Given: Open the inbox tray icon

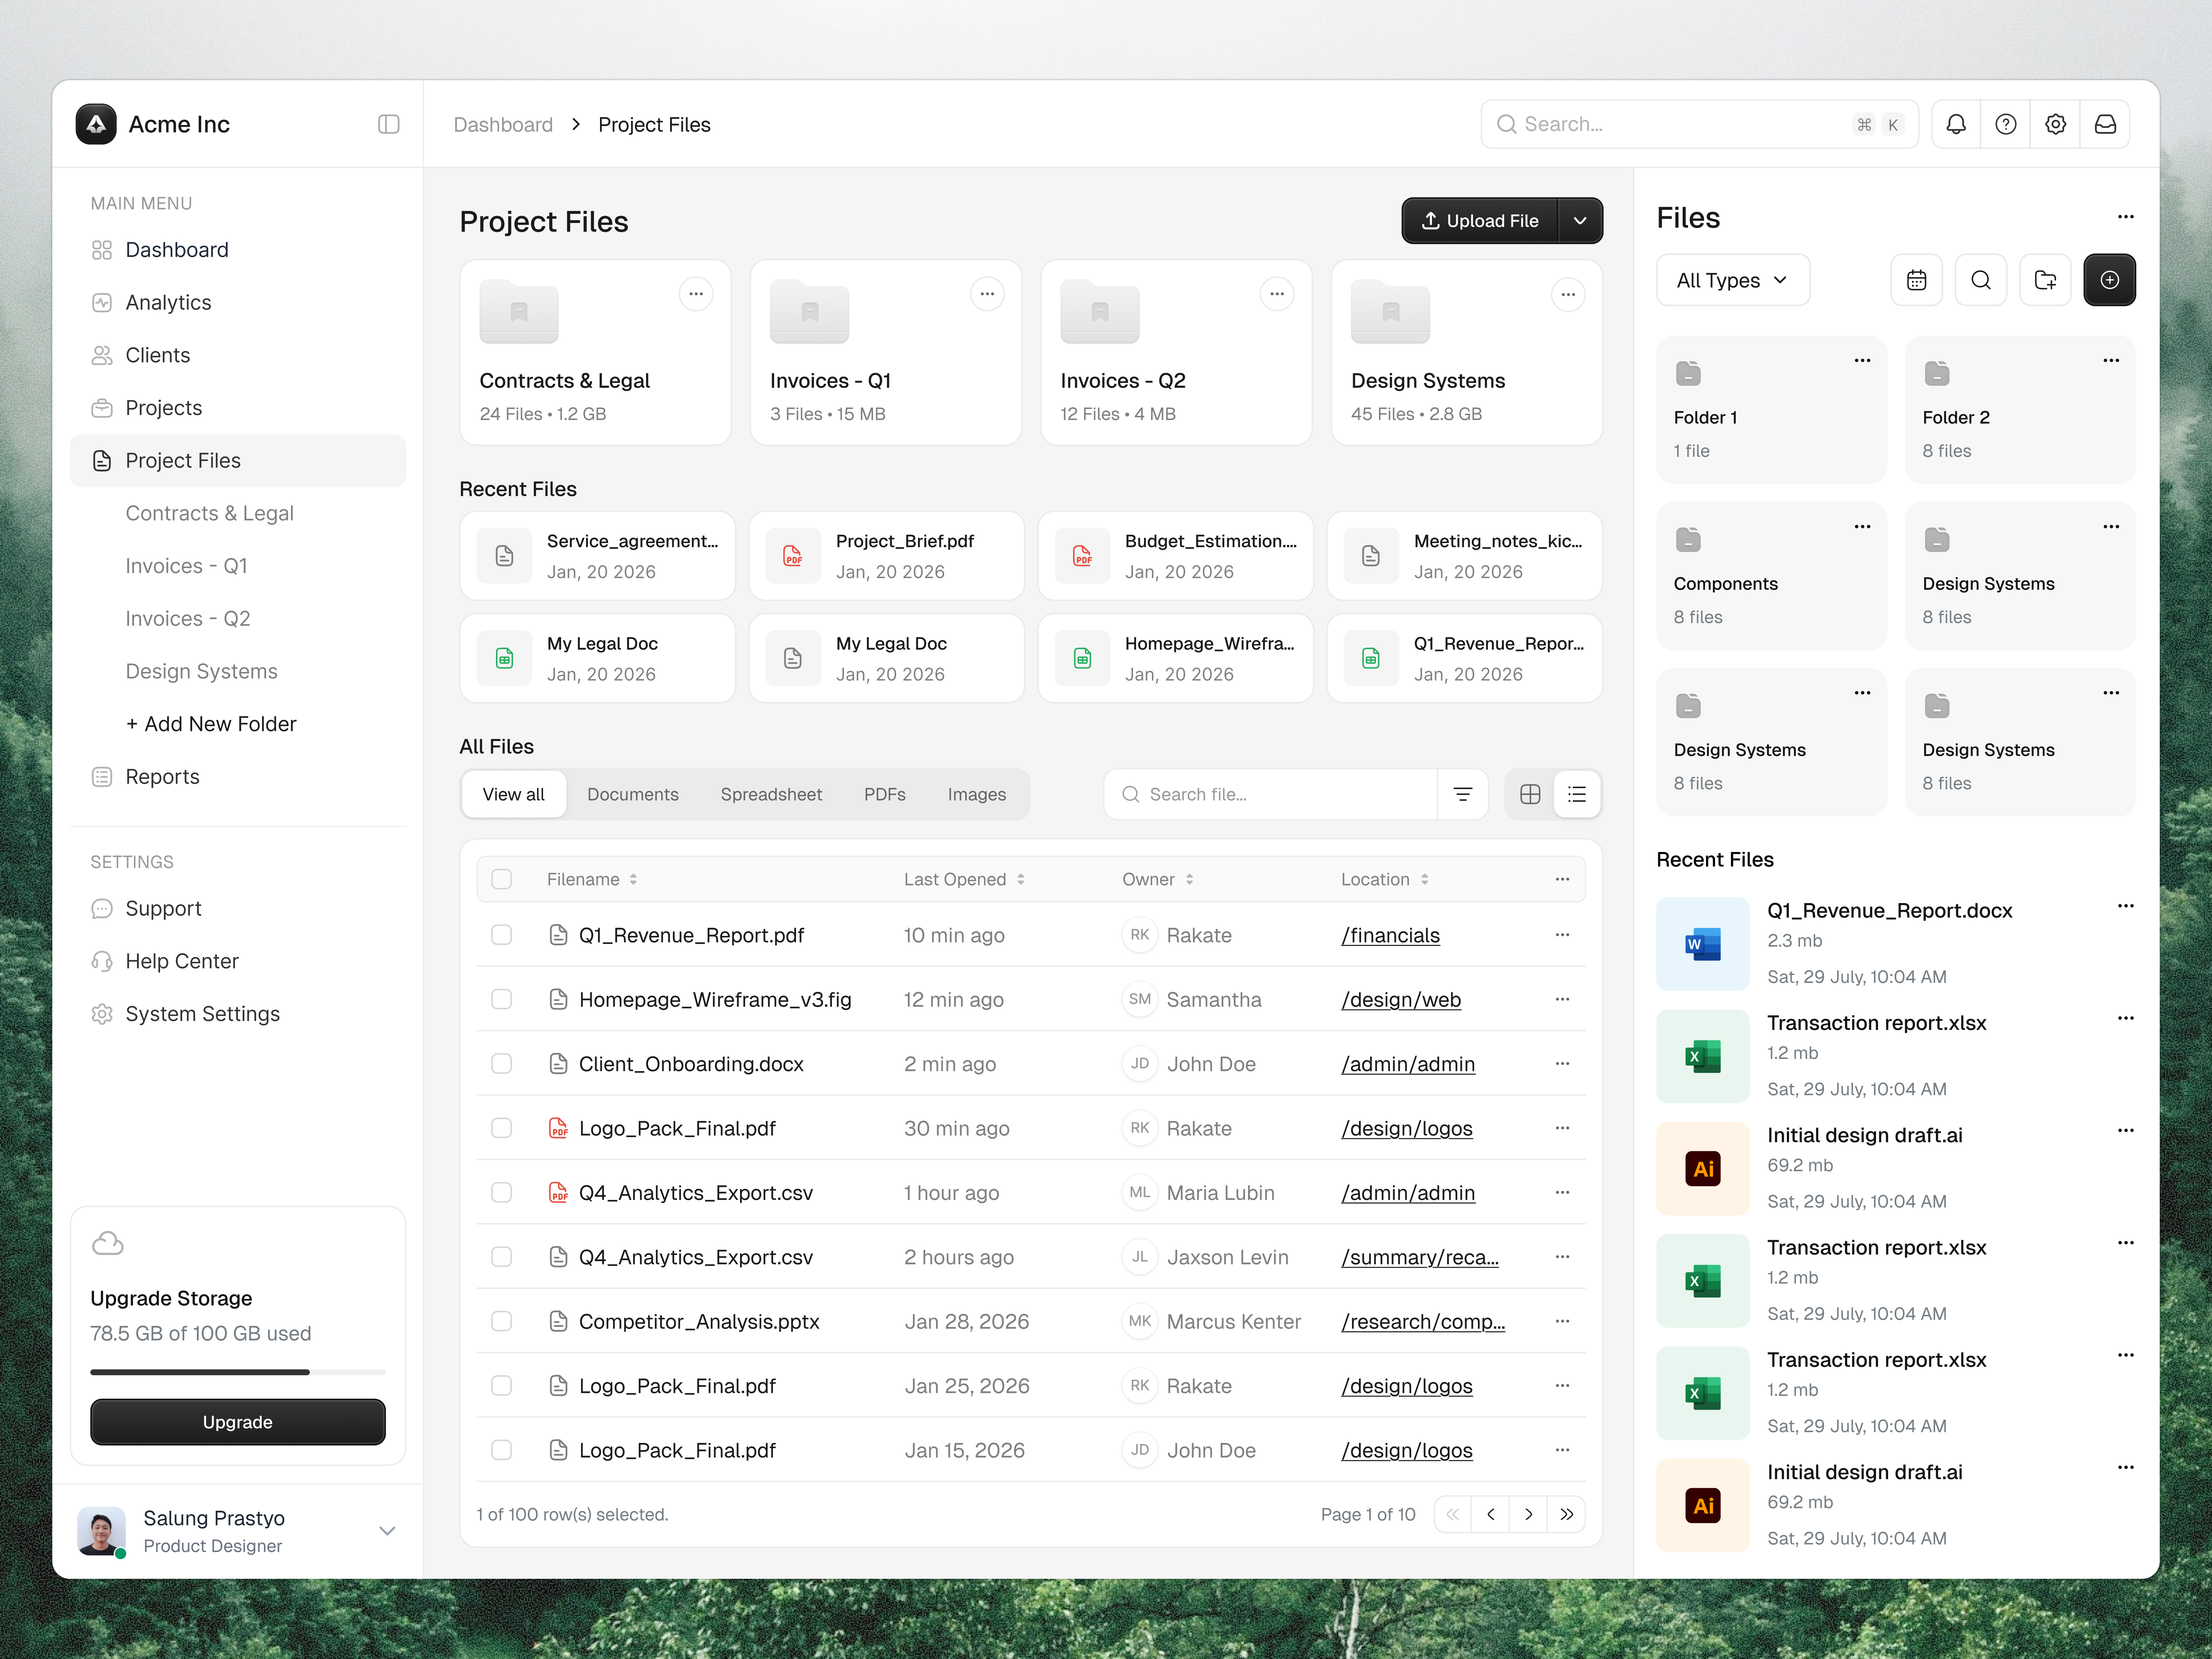Looking at the screenshot, I should (2105, 124).
